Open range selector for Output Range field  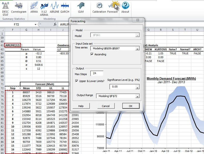pyautogui.click(x=137, y=96)
